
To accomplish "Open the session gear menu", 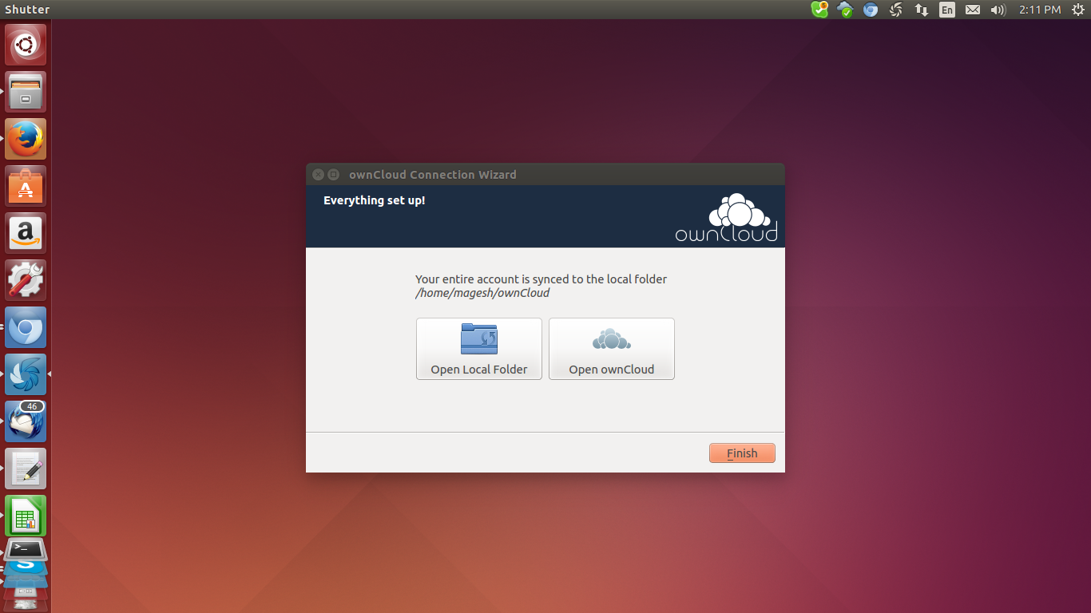I will tap(1077, 10).
